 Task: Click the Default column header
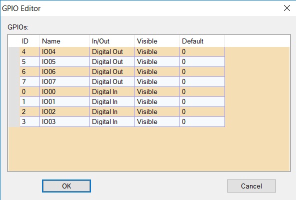[x=202, y=41]
